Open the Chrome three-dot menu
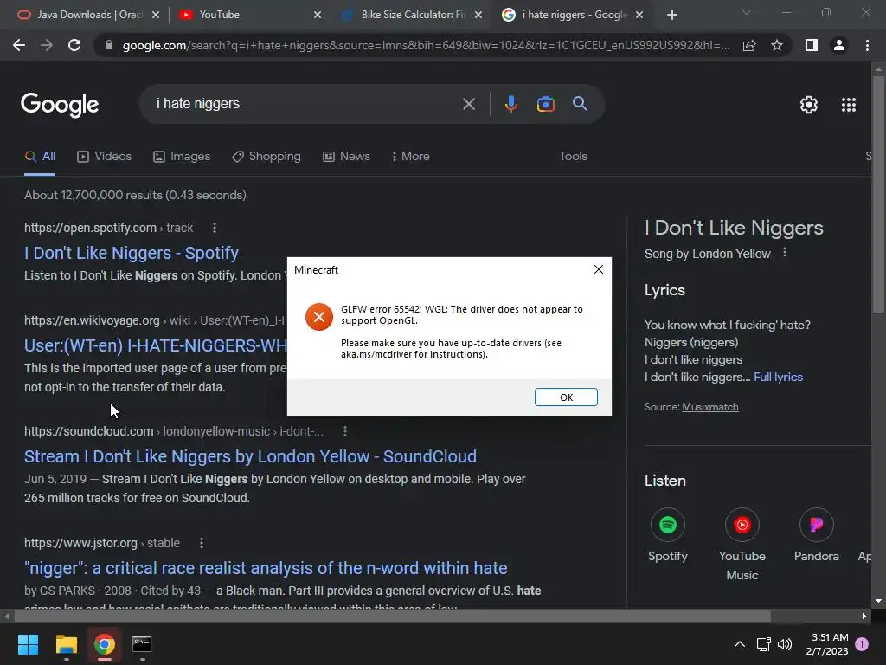The image size is (886, 665). pyautogui.click(x=867, y=45)
